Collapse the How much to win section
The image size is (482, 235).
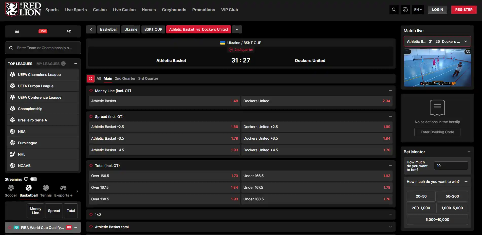pyautogui.click(x=466, y=182)
